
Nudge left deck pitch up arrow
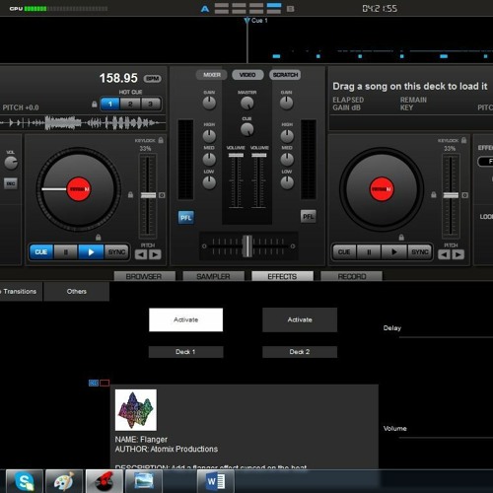point(155,254)
